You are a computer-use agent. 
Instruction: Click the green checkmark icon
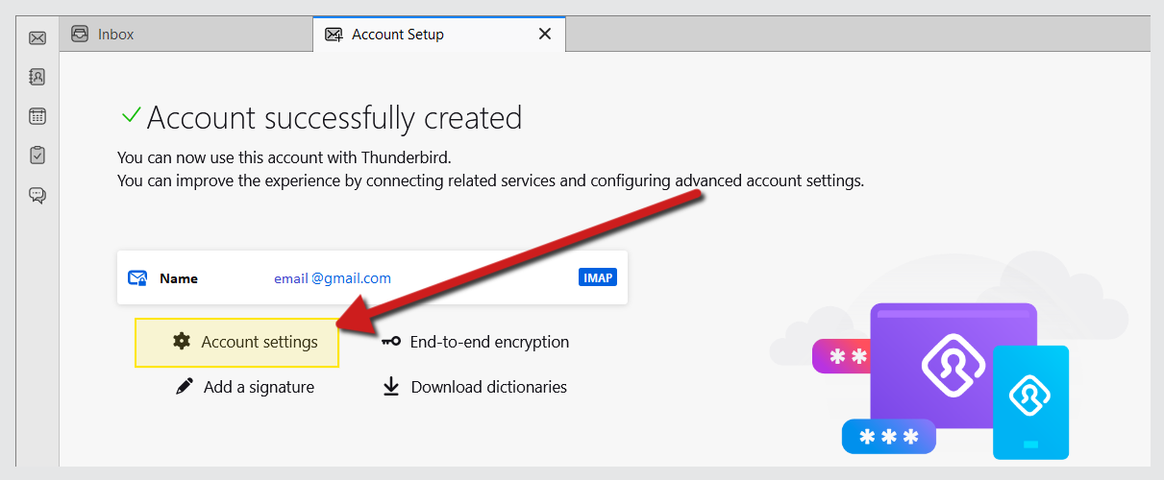(x=131, y=115)
